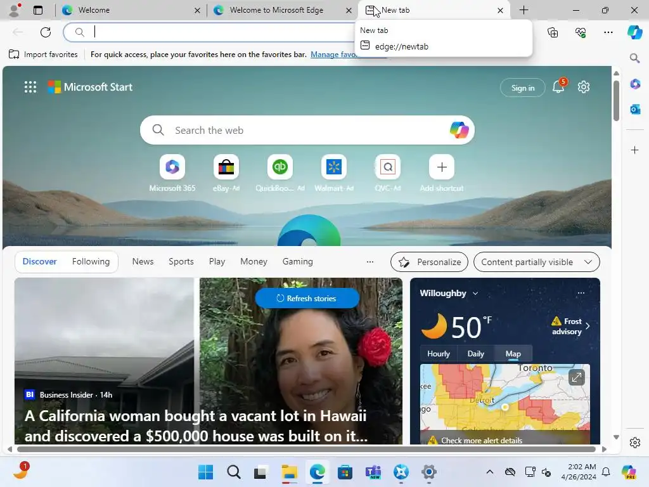
Task: Add an app to sidebar with plus
Action: point(635,150)
